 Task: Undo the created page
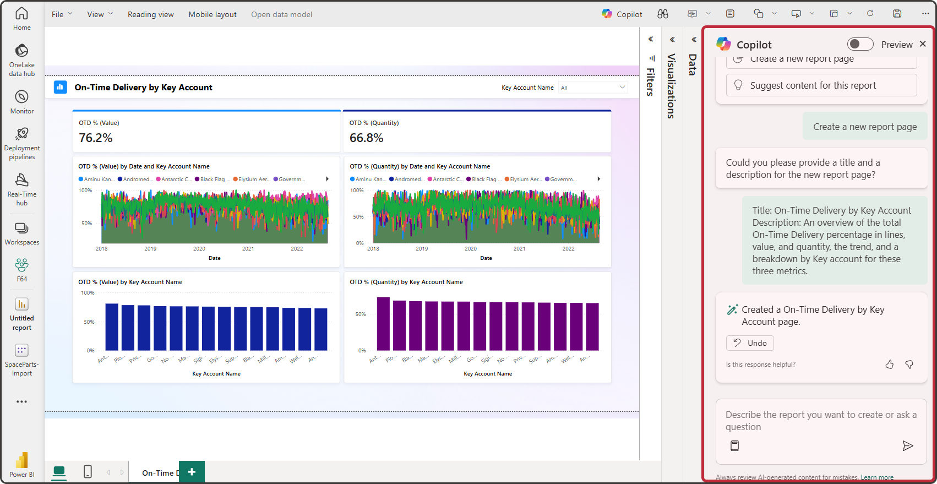click(750, 343)
